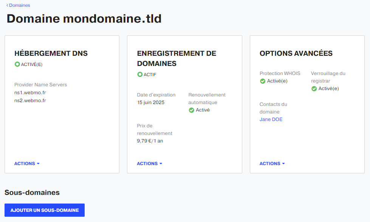Open Actions dropdown in Options avancées card

[x=272, y=163]
